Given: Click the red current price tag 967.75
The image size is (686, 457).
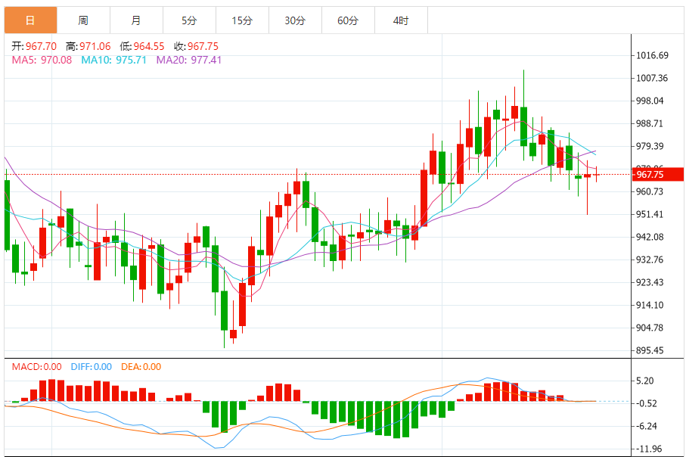Looking at the screenshot, I should (658, 174).
